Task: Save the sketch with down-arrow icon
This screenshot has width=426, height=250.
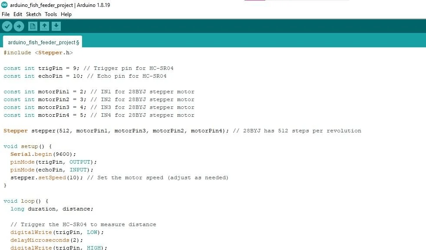Action: (56, 26)
